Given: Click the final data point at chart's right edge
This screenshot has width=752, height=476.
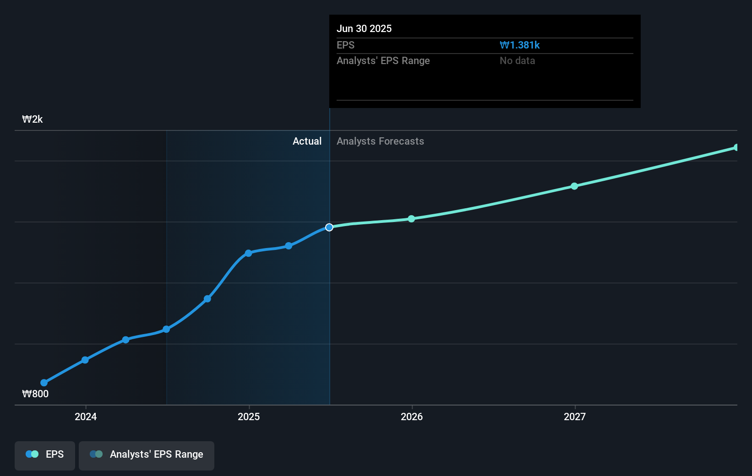Looking at the screenshot, I should [736, 147].
